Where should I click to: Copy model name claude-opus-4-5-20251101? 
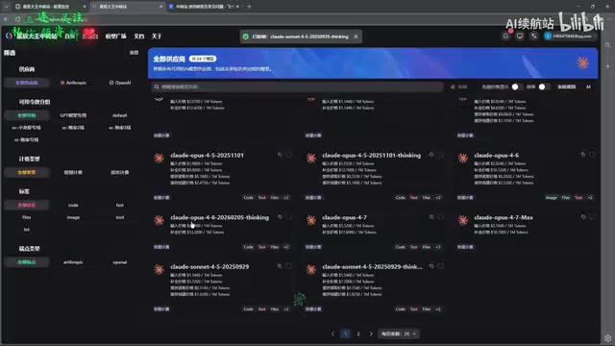[280, 155]
